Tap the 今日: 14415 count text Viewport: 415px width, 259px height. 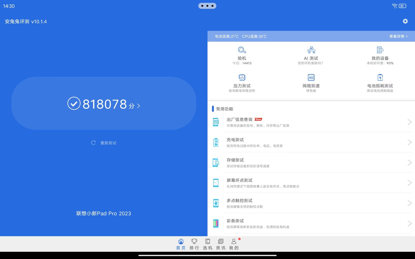tap(242, 63)
